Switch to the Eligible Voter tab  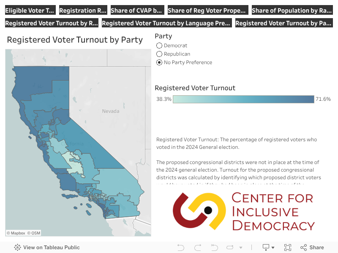coord(30,11)
